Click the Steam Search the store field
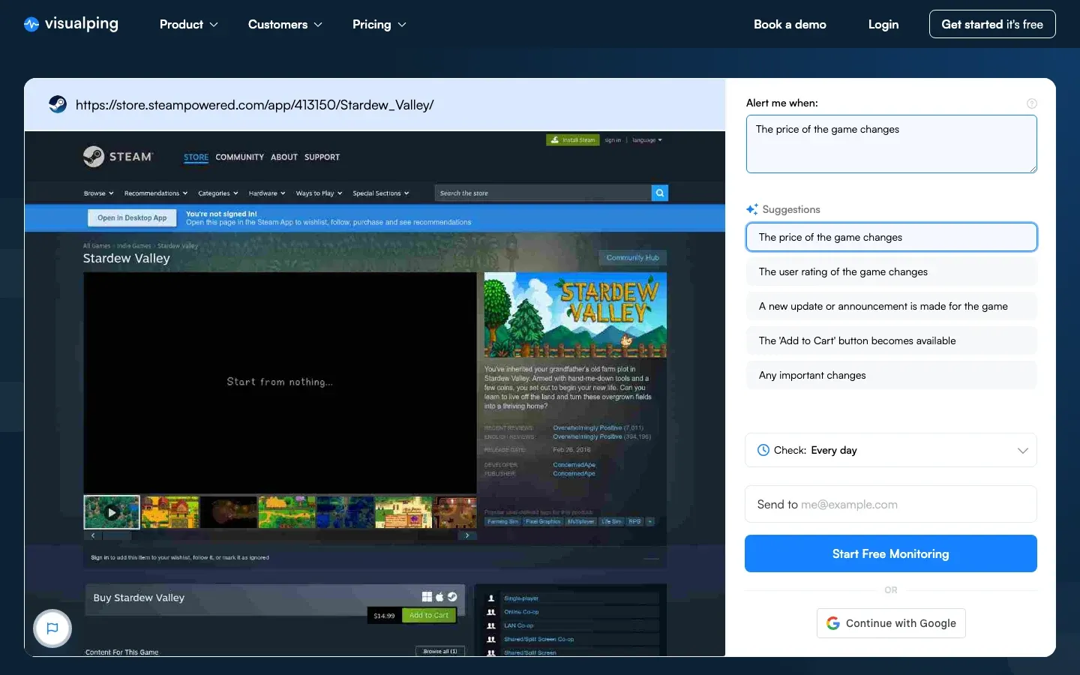The image size is (1080, 675). [543, 193]
